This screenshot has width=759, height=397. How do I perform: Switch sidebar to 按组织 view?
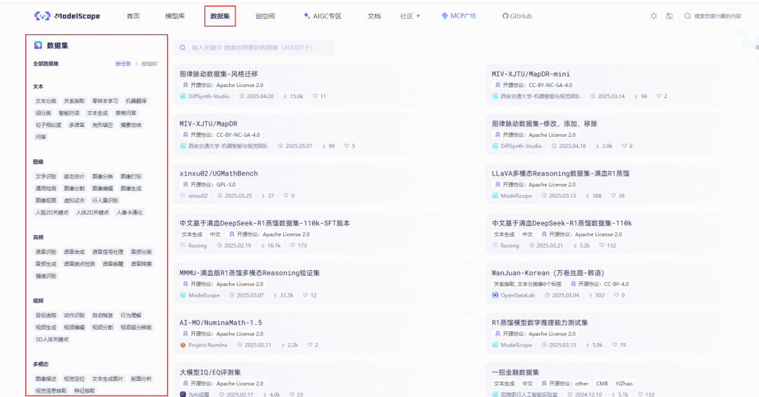point(149,64)
